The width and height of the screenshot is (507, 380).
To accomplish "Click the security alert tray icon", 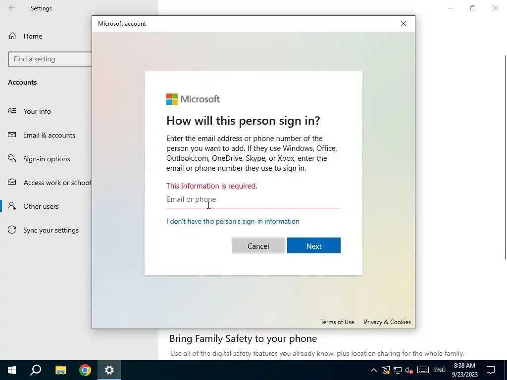I will tap(385, 370).
